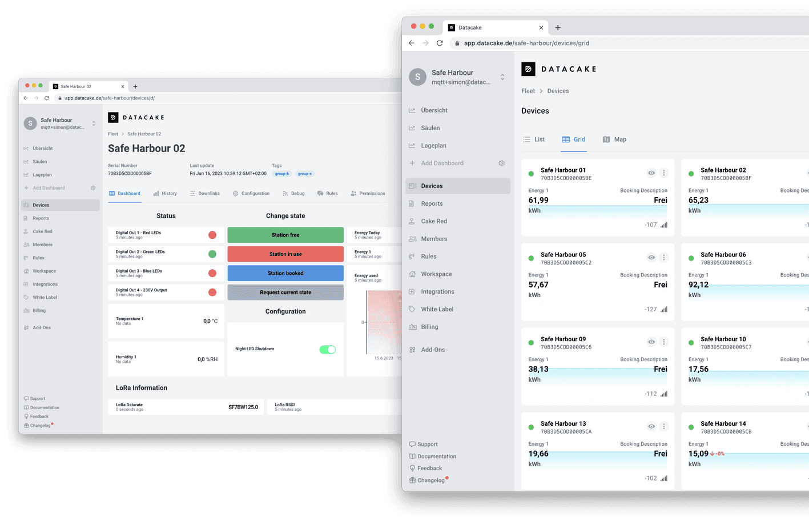The height and width of the screenshot is (524, 809).
Task: Switch to the Grid view tab
Action: tap(574, 139)
